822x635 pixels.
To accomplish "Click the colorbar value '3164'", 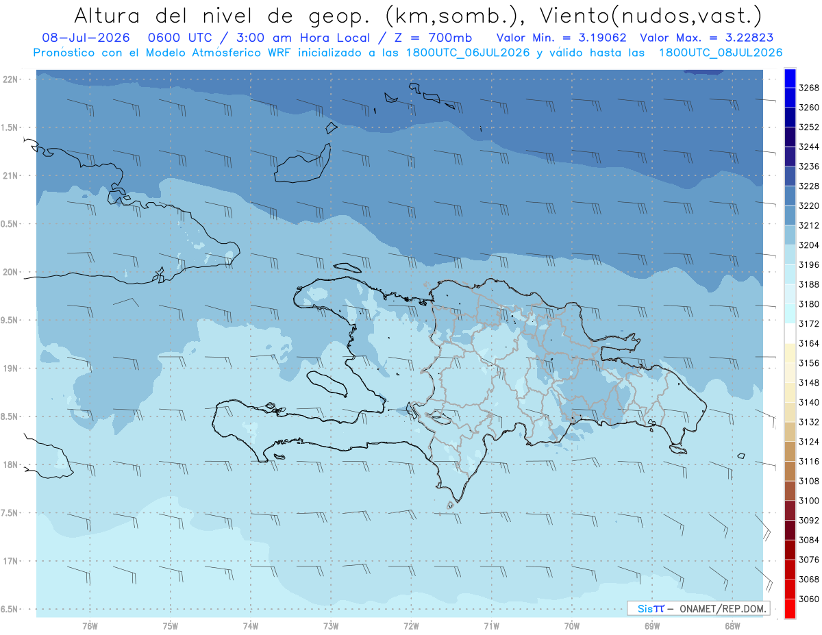I will 809,343.
